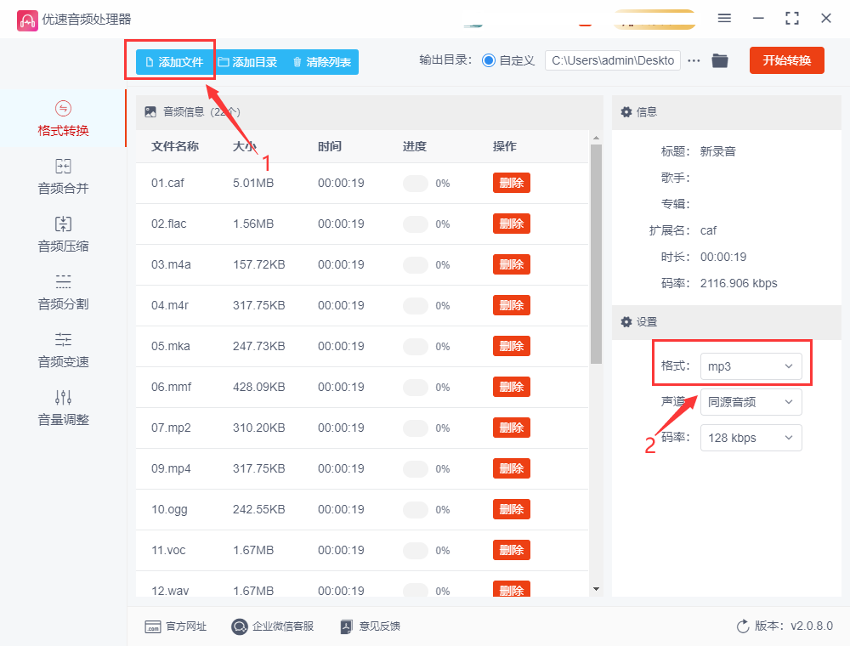Click the 2116.906 kbps bitrate value
Image resolution: width=850 pixels, height=646 pixels.
pos(739,283)
